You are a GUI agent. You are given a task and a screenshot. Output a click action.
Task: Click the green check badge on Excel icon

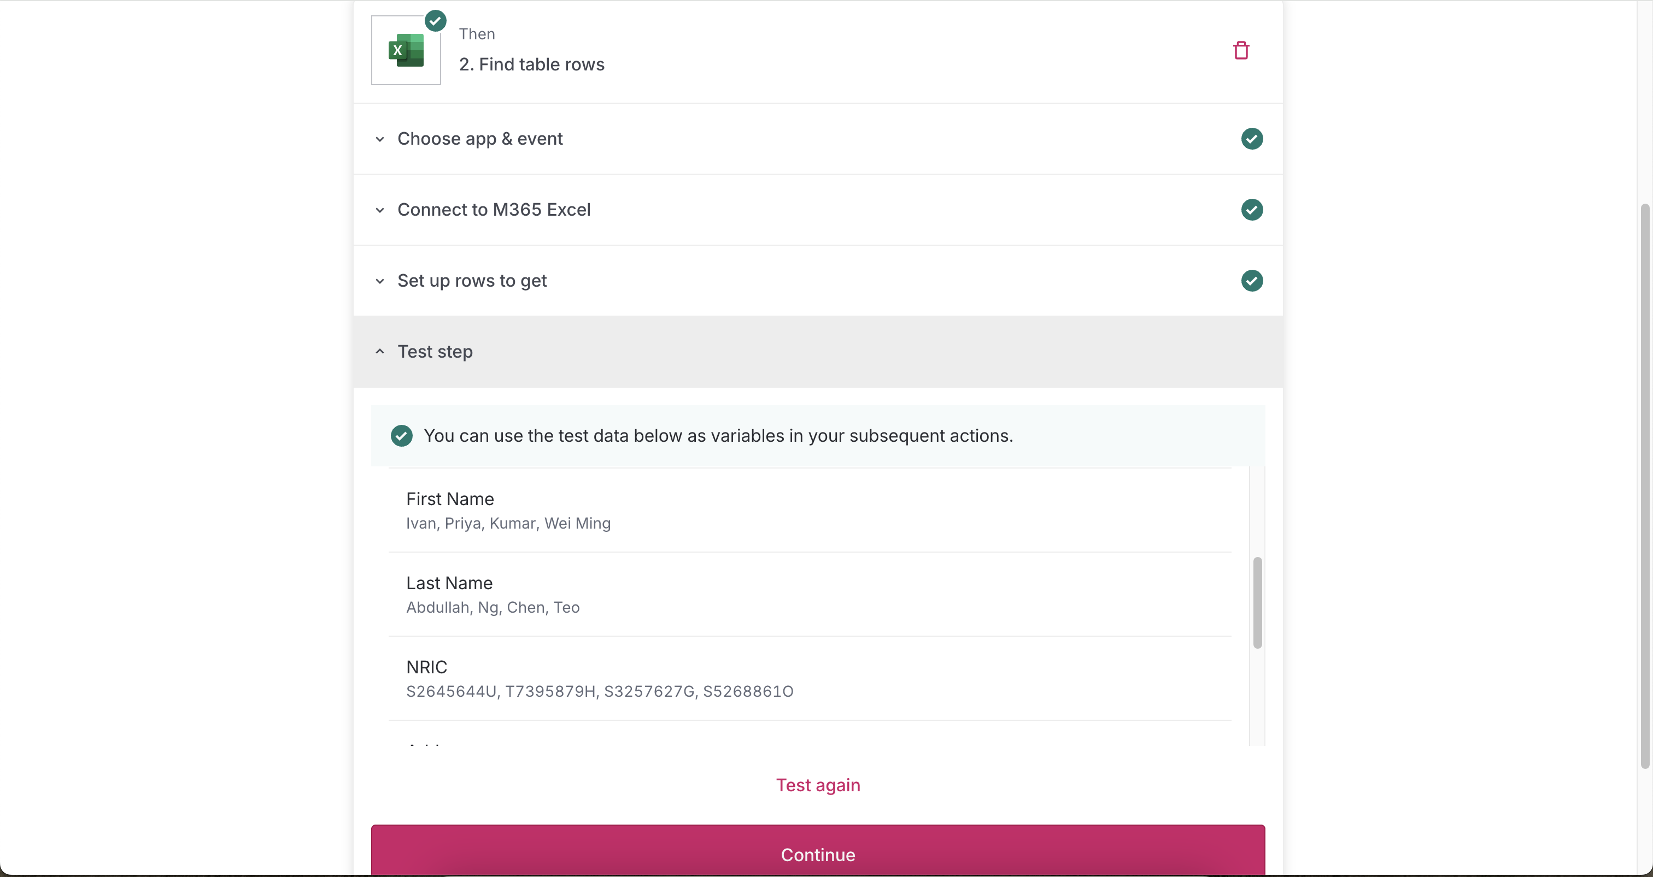(436, 21)
